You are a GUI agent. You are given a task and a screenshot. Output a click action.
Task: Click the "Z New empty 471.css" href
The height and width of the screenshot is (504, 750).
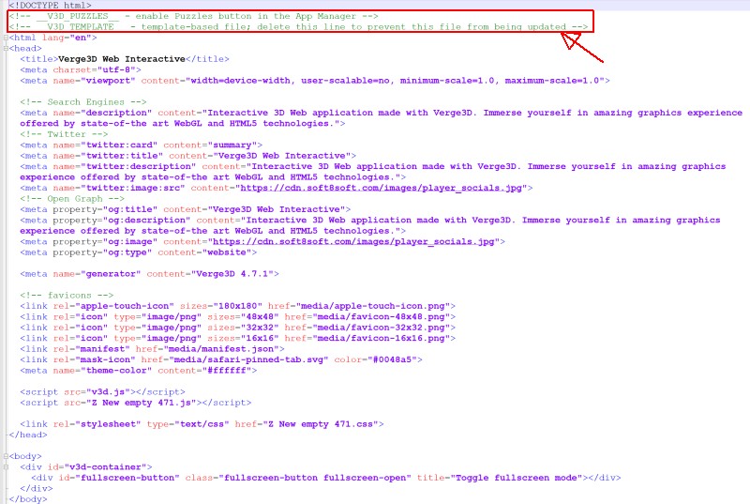pyautogui.click(x=321, y=424)
